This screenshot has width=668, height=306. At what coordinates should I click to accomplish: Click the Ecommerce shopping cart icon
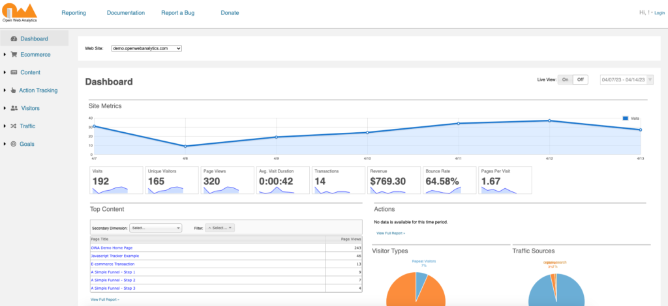(x=14, y=55)
